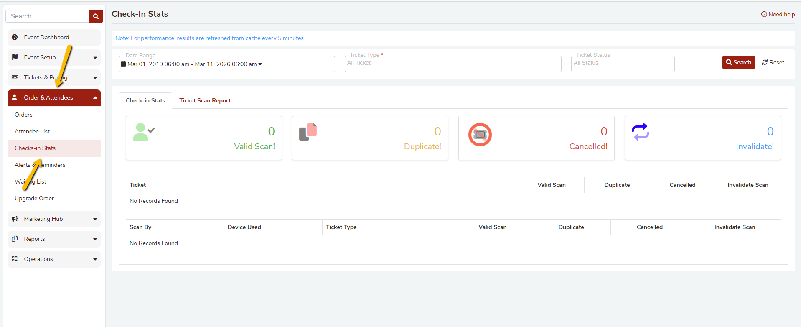Click the Order & Attendees person icon

click(15, 97)
